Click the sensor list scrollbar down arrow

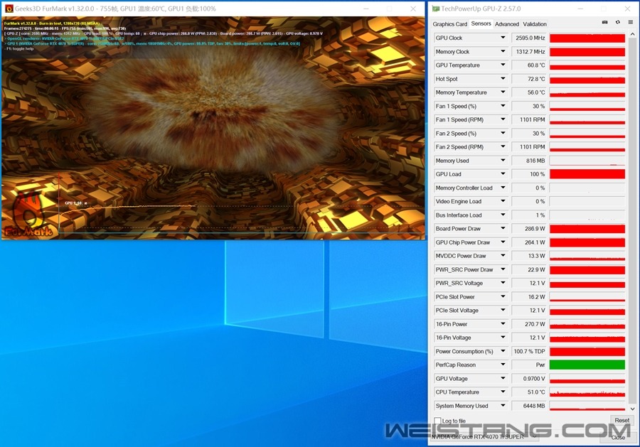[x=632, y=409]
